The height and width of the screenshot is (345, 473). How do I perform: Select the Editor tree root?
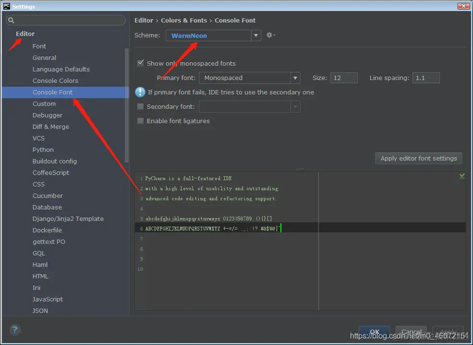25,34
